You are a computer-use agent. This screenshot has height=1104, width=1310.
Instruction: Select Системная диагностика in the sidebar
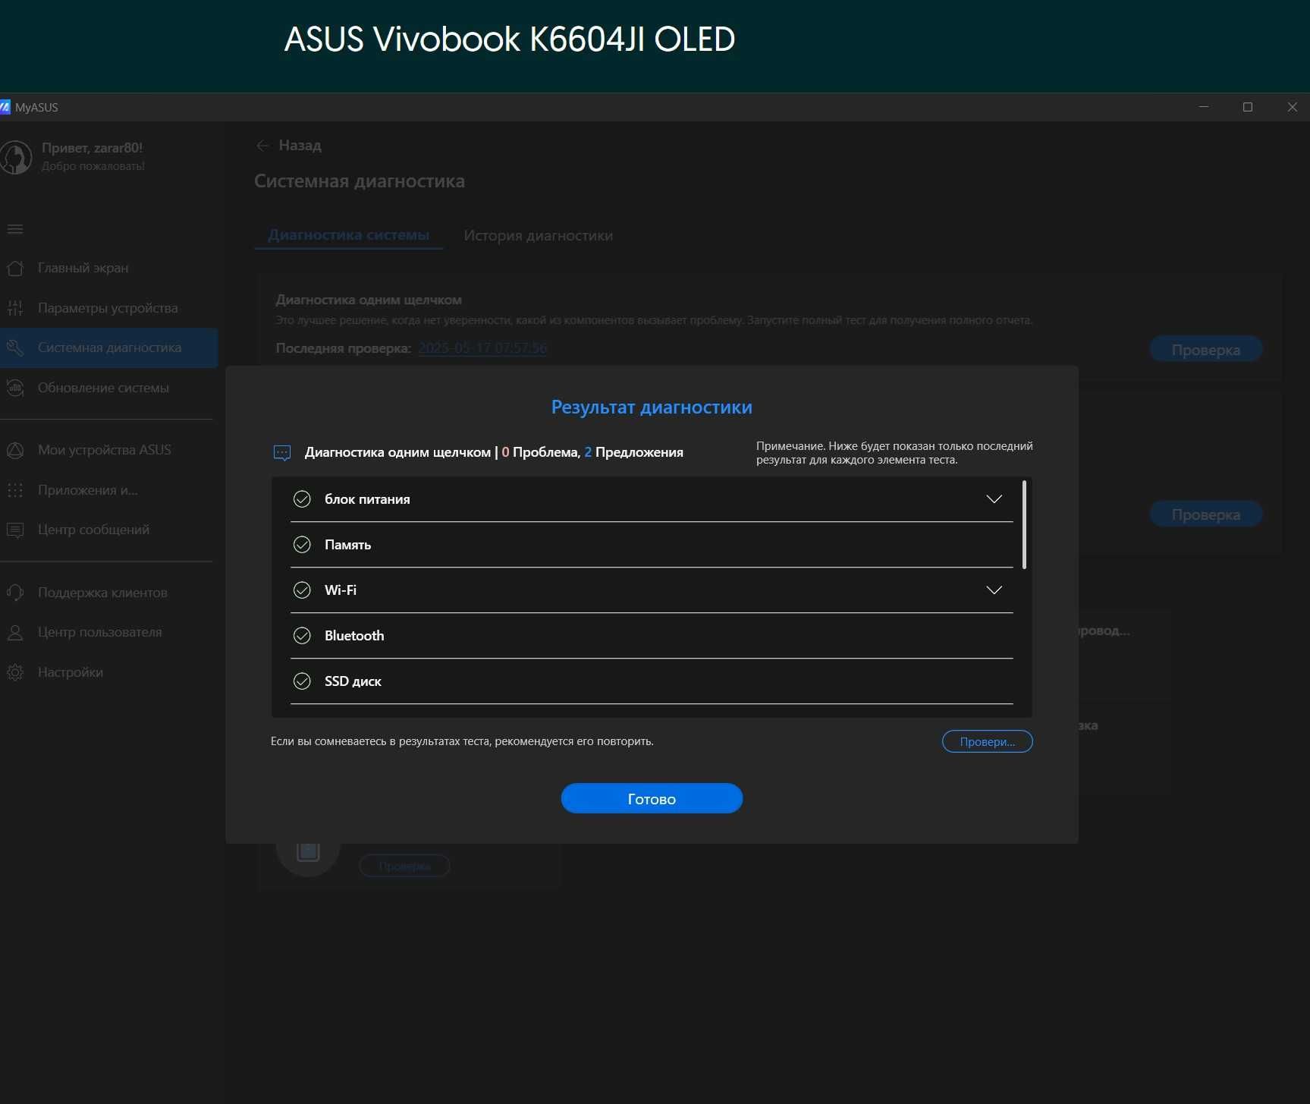(x=108, y=348)
